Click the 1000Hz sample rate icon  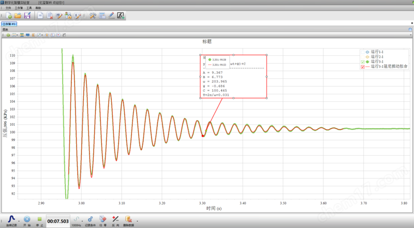(76, 219)
